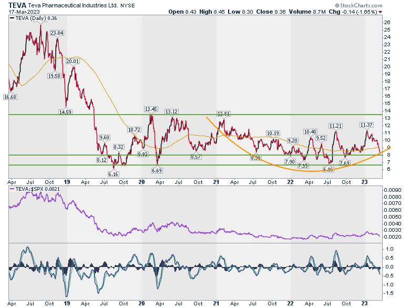Image resolution: width=410 pixels, height=308 pixels.
Task: Click the 10.72 price label
Action: (134, 129)
